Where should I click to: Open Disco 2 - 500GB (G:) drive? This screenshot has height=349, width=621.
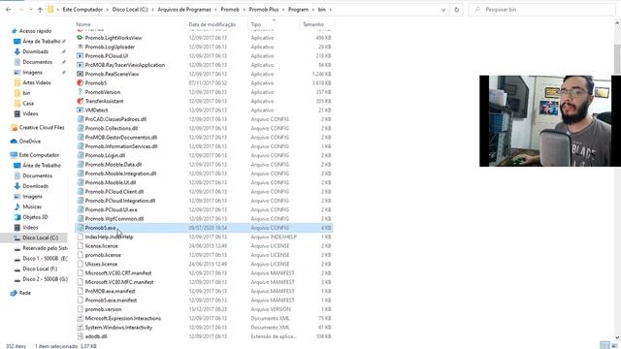tap(45, 279)
